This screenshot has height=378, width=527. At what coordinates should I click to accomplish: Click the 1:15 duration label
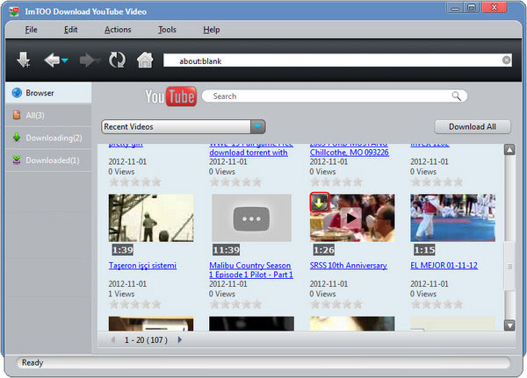[424, 250]
